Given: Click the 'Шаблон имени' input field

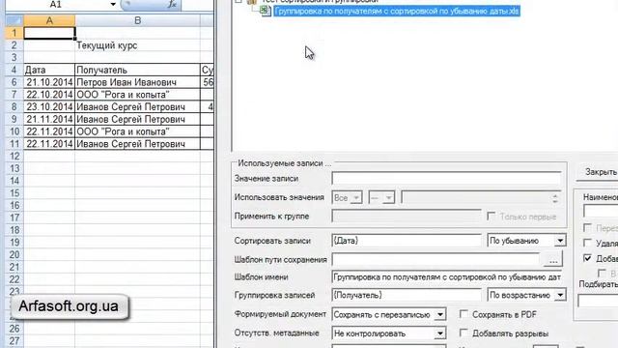Looking at the screenshot, I should click(446, 277).
